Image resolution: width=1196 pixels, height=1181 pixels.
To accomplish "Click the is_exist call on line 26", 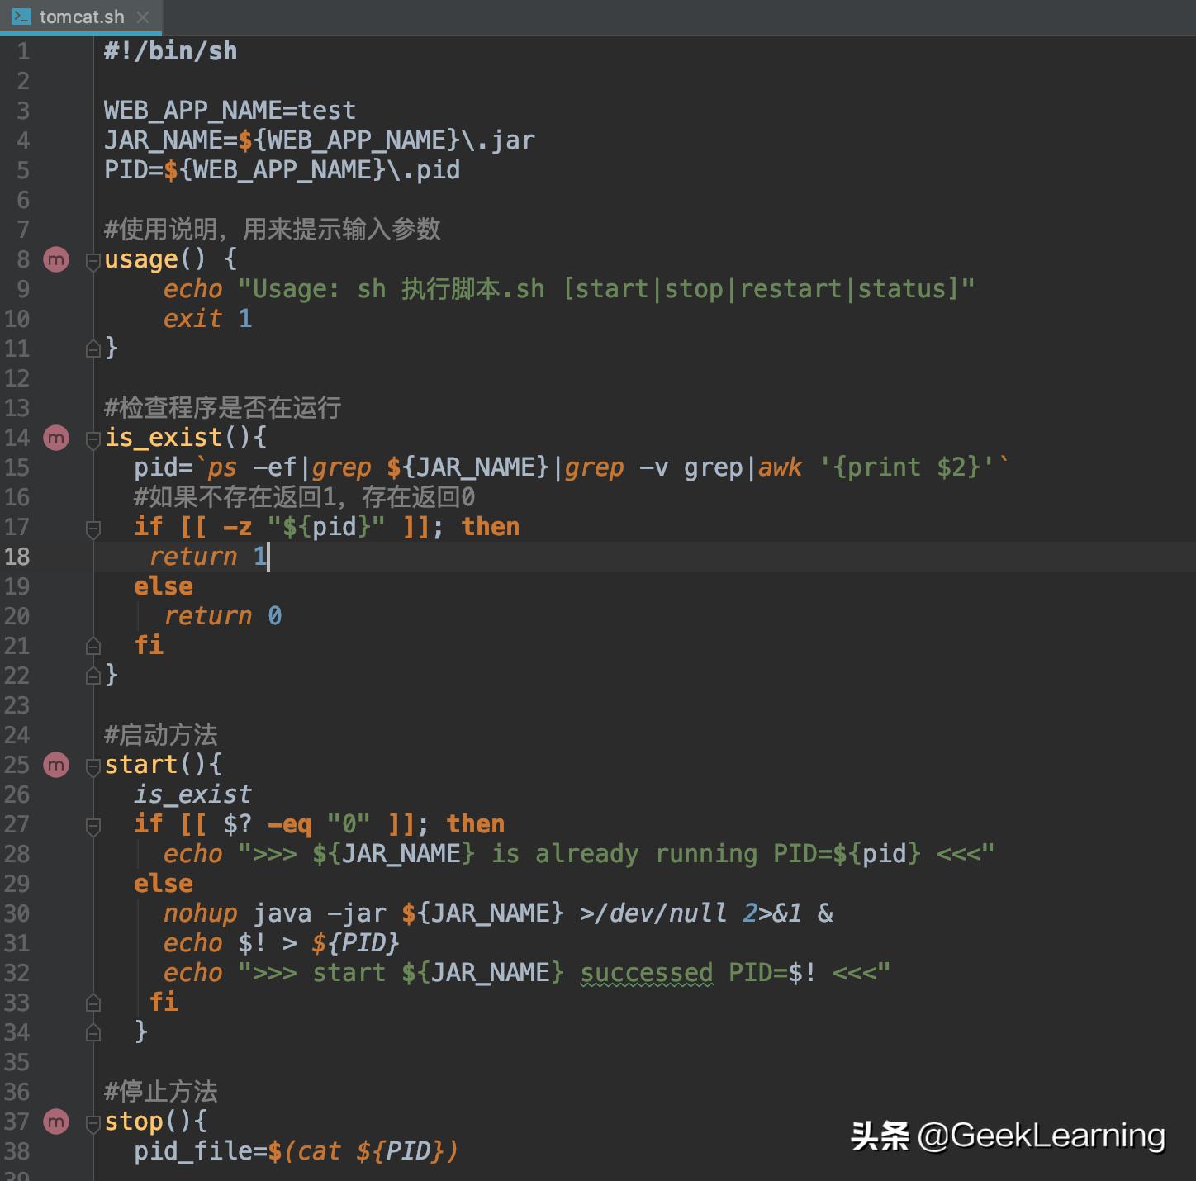I will [x=192, y=794].
